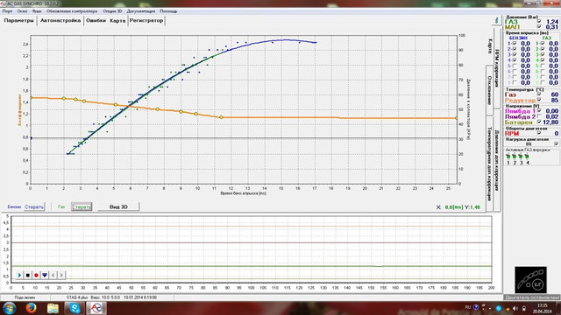The image size is (561, 315).
Task: Enable the Лямбда 2 voltage checkbox
Action: 539,116
